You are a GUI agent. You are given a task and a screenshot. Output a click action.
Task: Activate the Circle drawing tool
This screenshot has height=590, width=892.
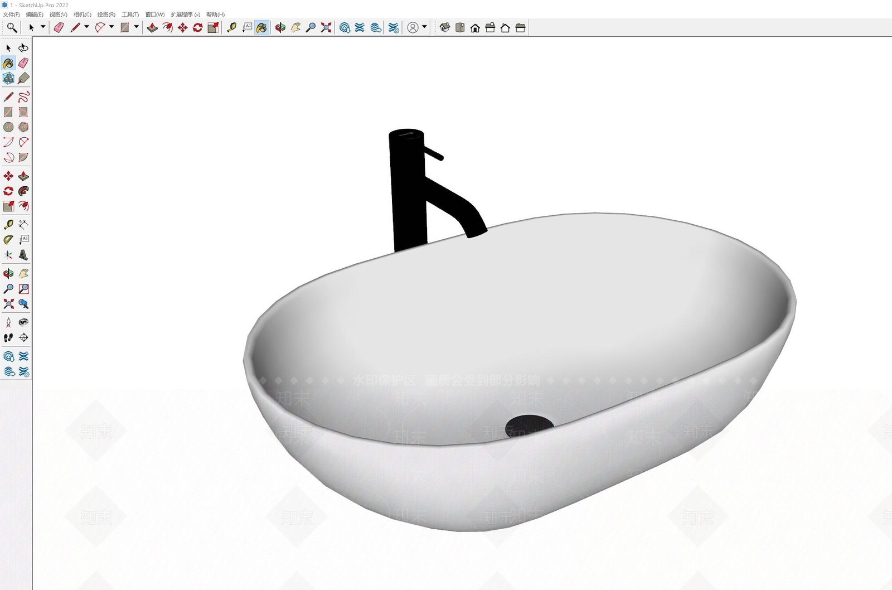coord(8,127)
